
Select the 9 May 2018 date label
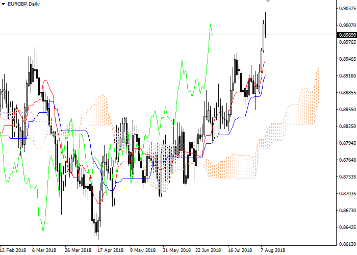(143, 250)
